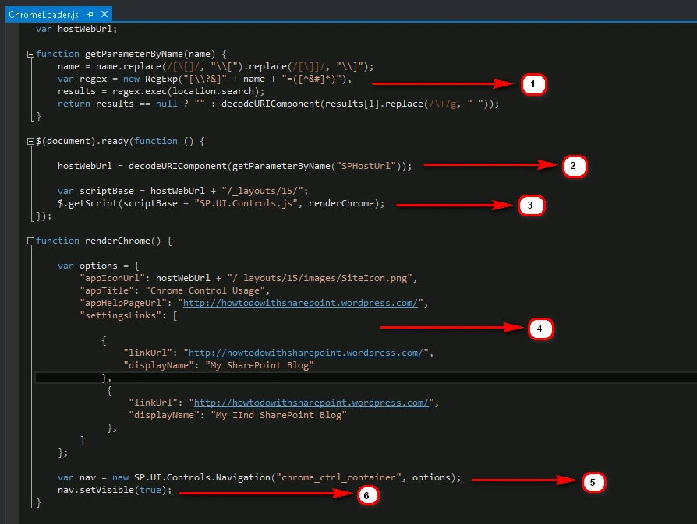The width and height of the screenshot is (697, 524).
Task: Click the 'var scriptBase' line
Action: click(182, 191)
